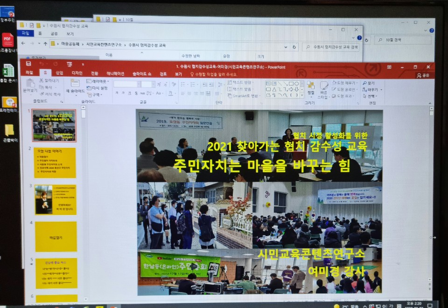Switch to the 애니메이션 ribbon tab
Image resolution: width=448 pixels, height=308 pixels.
(x=115, y=73)
